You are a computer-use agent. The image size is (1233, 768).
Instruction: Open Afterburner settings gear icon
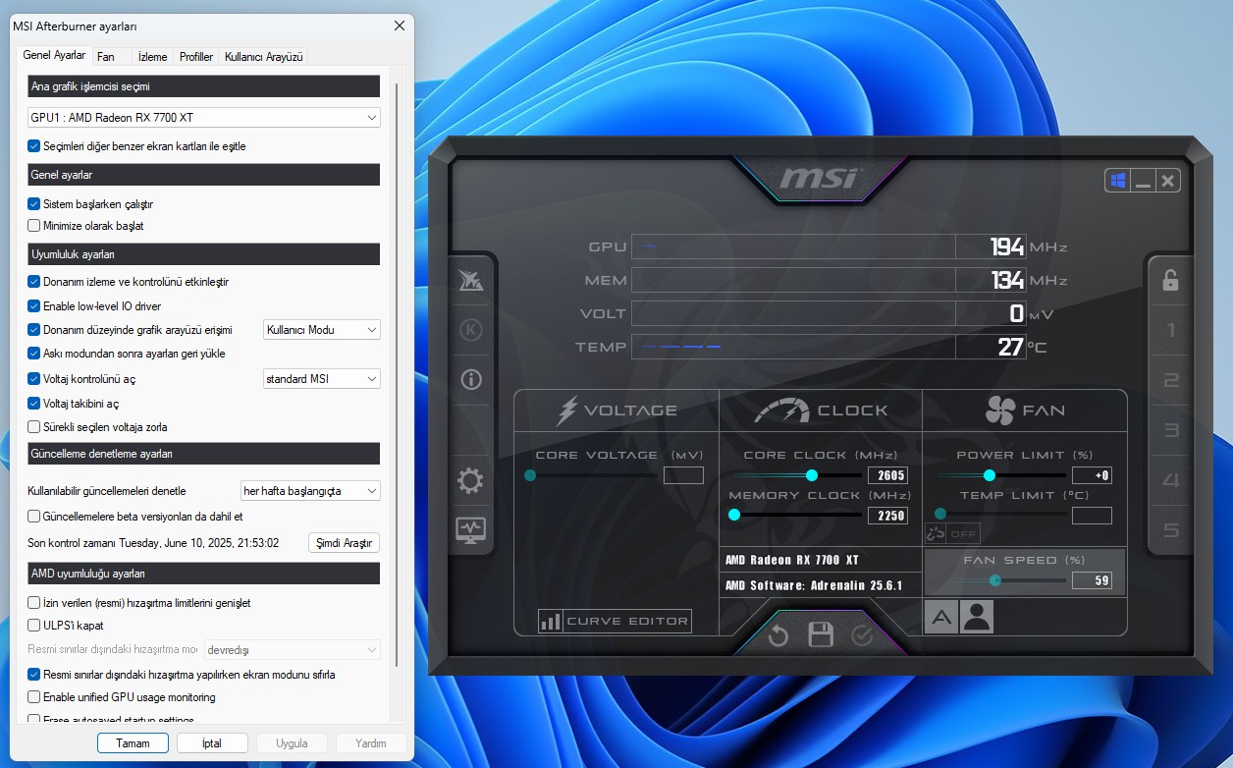pos(471,481)
